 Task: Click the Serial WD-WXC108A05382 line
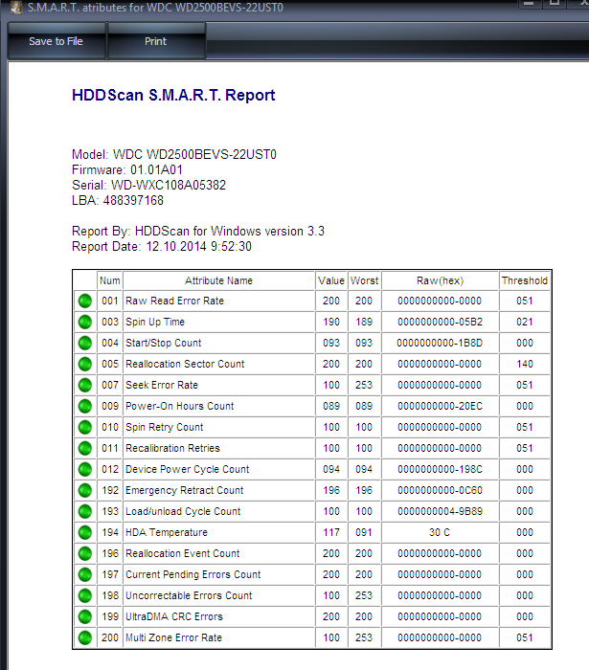tap(148, 185)
